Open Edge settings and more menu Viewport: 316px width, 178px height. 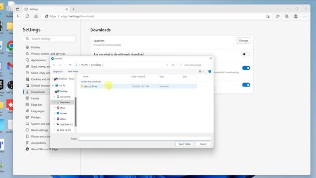point(305,16)
